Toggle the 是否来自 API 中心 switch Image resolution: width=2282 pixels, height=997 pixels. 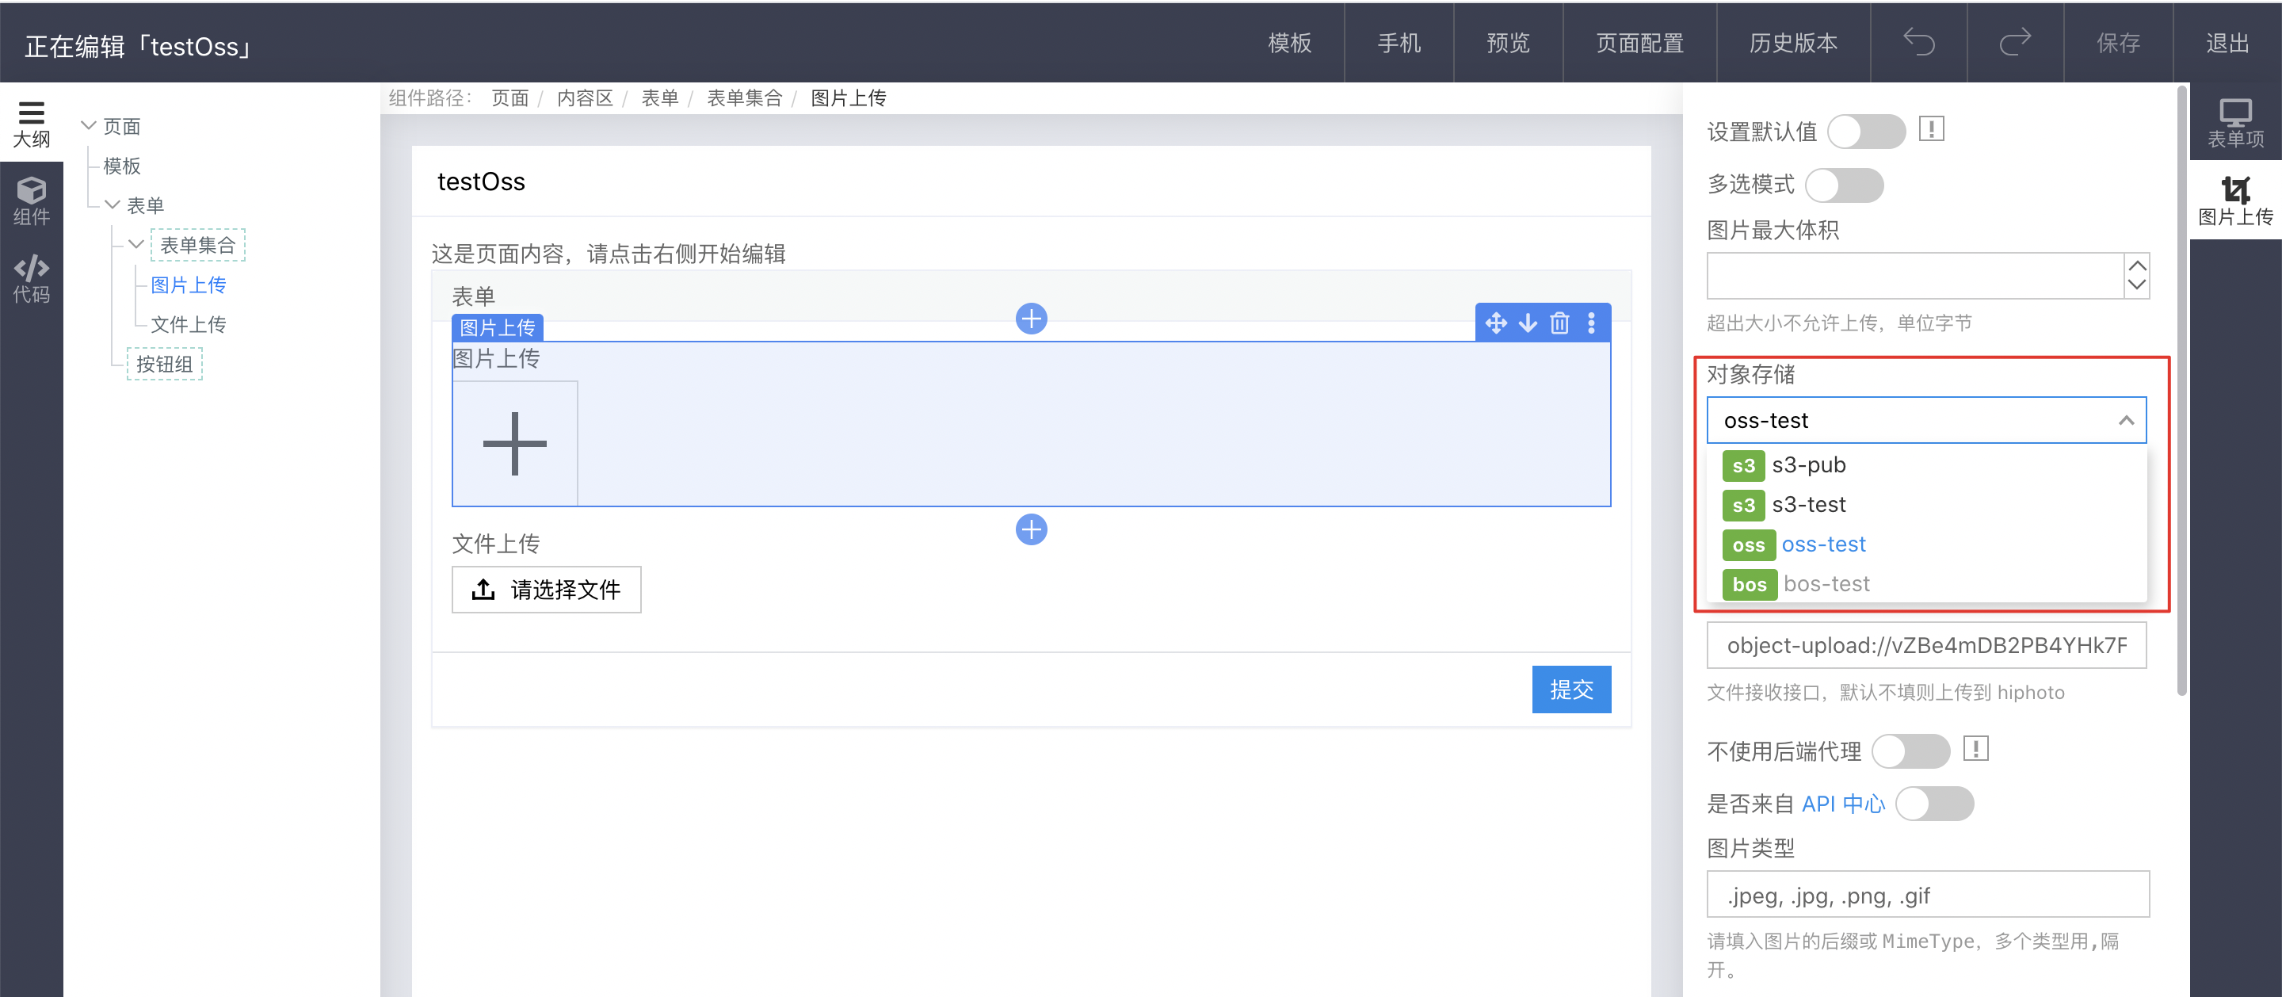(1935, 803)
